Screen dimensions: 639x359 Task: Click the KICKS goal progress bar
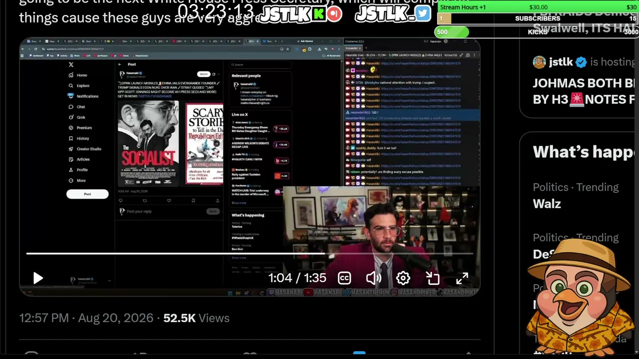(538, 32)
